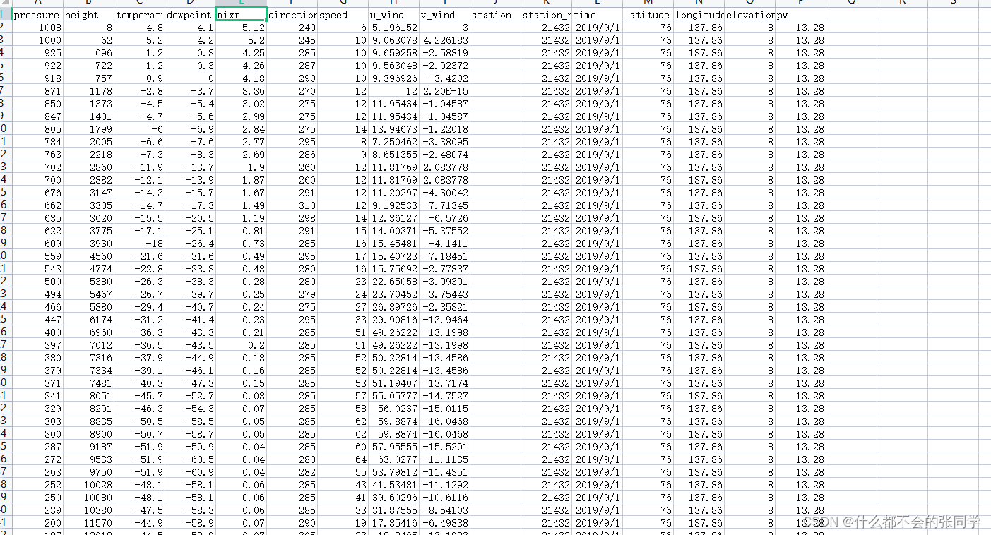The height and width of the screenshot is (535, 991).
Task: Select the height cell showing 10028
Action: [88, 485]
